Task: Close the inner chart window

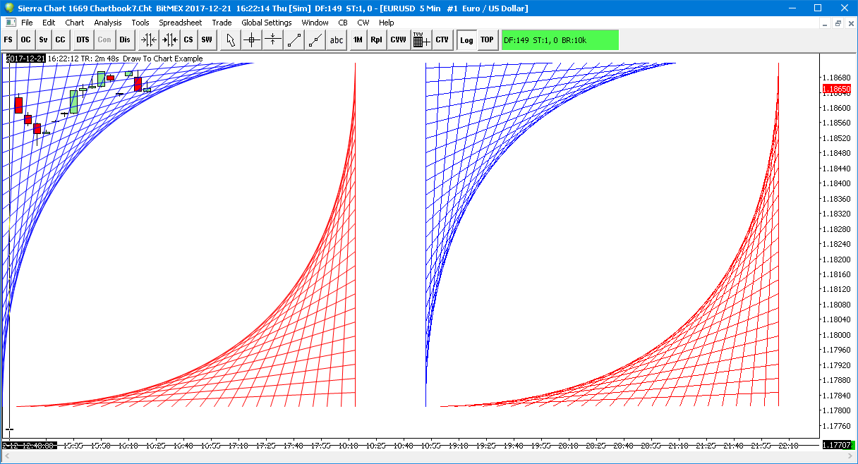Action: (851, 23)
